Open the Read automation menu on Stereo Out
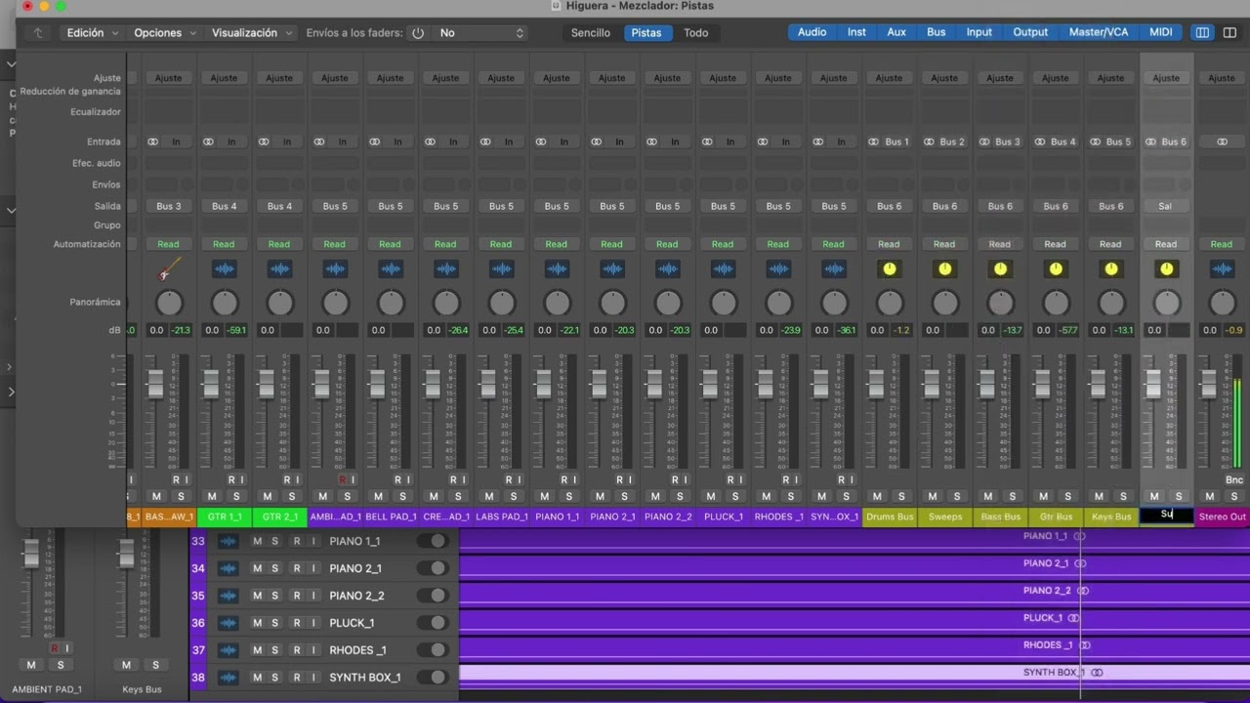Image resolution: width=1250 pixels, height=703 pixels. [1222, 244]
